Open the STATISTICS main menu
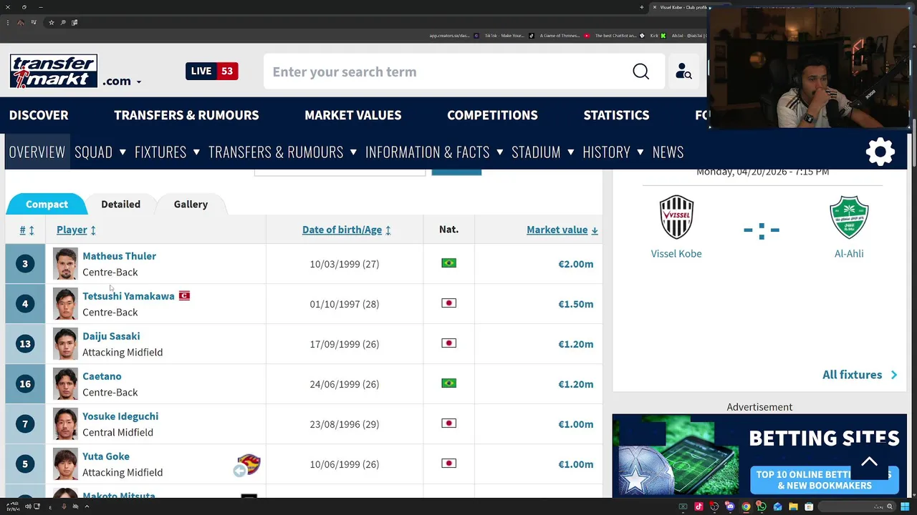The height and width of the screenshot is (515, 917). pos(616,115)
